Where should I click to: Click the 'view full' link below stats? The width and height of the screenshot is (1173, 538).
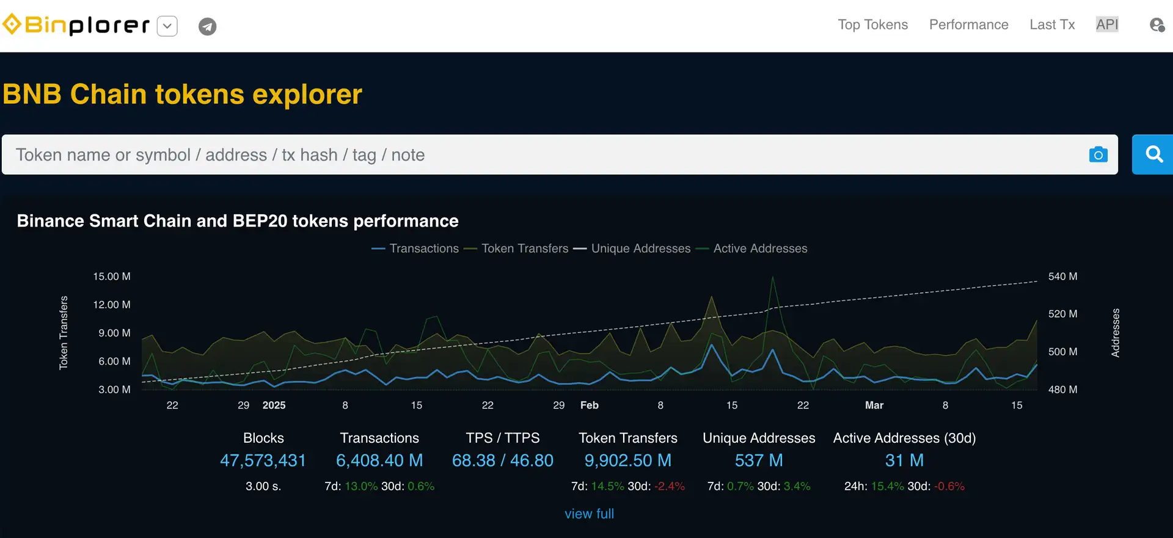(x=589, y=514)
